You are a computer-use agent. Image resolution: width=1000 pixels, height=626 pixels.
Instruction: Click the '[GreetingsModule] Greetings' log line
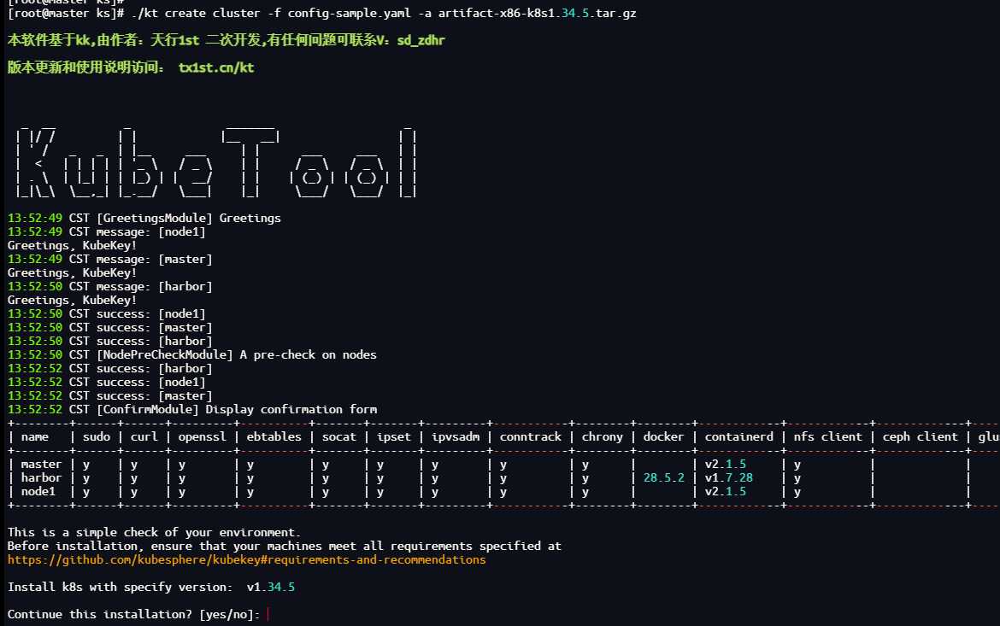[x=144, y=218]
